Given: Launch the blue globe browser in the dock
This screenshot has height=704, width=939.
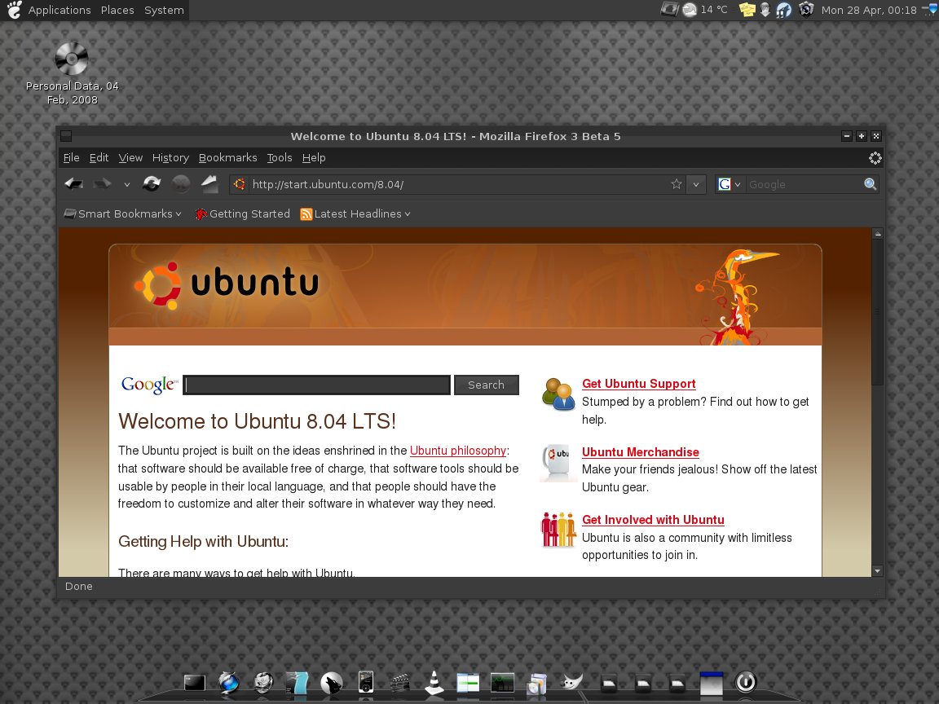Looking at the screenshot, I should tap(229, 683).
